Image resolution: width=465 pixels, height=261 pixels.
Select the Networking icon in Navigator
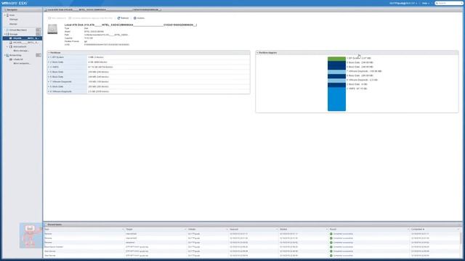(7, 55)
